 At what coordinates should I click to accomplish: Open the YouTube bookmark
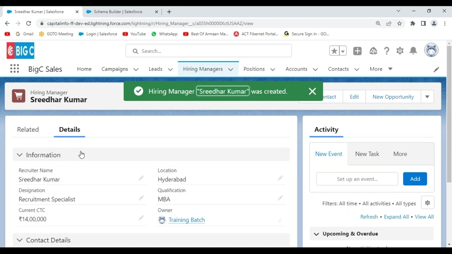pos(134,34)
